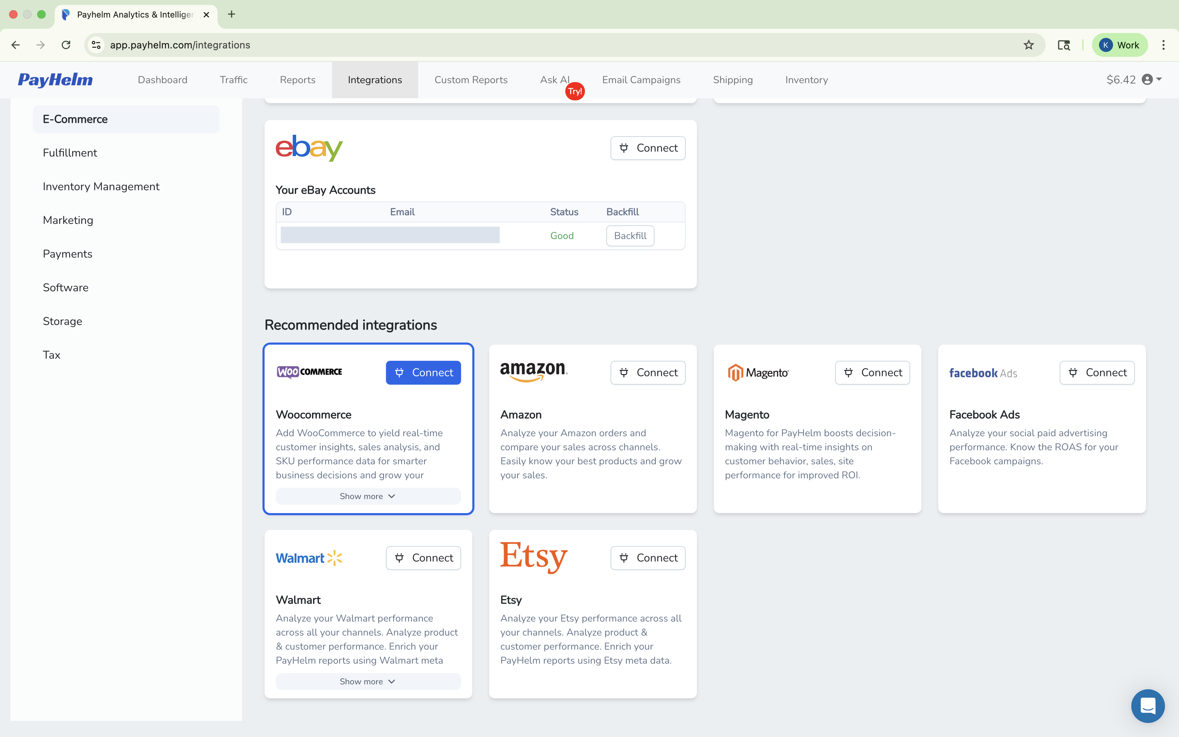The width and height of the screenshot is (1179, 737).
Task: Open the Email Campaigns section
Action: click(641, 79)
